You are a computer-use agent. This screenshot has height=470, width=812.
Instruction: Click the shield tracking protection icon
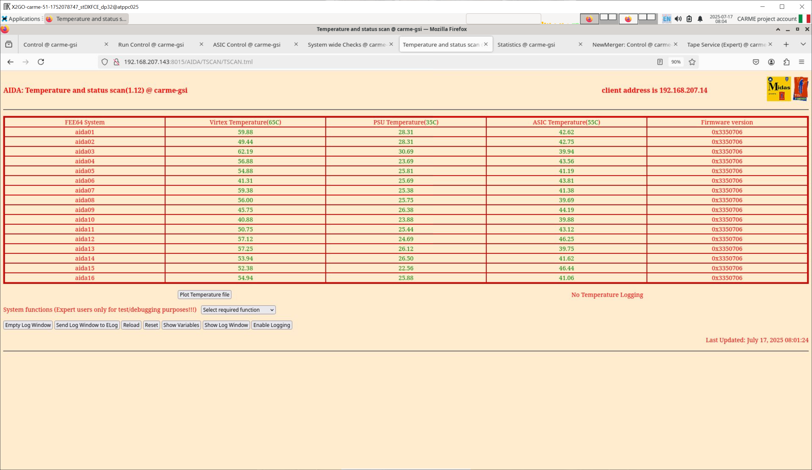coord(105,62)
